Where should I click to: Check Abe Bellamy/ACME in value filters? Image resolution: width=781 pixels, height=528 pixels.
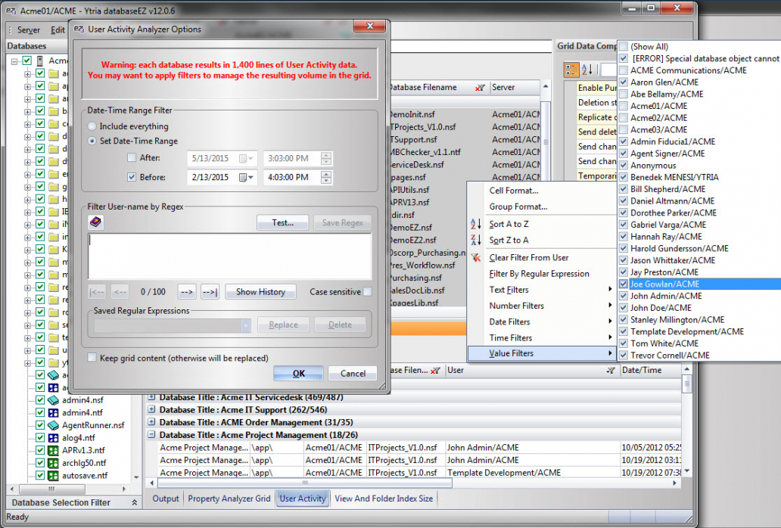[624, 94]
